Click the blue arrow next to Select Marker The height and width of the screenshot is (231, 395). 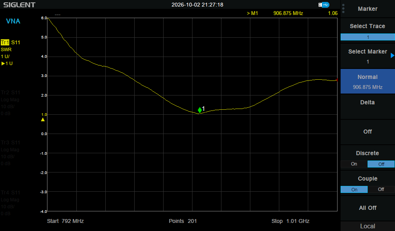point(392,55)
